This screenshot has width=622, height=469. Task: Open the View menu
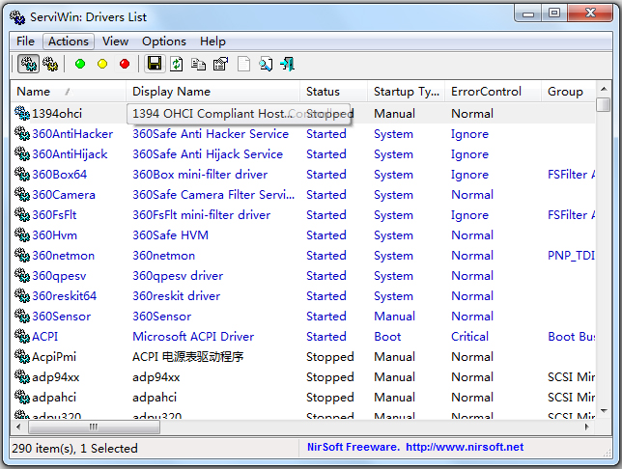coord(116,41)
